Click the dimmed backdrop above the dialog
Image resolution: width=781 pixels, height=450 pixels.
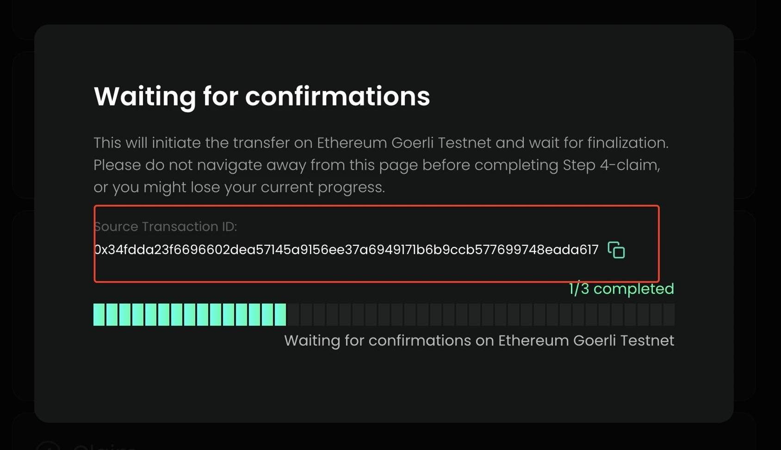pyautogui.click(x=390, y=12)
